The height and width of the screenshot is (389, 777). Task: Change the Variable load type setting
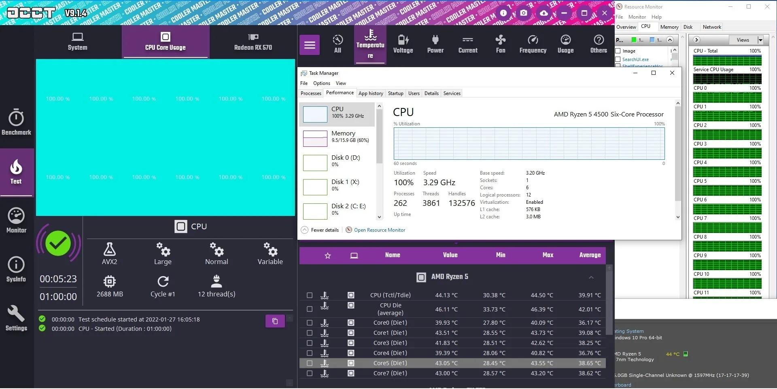click(x=270, y=254)
